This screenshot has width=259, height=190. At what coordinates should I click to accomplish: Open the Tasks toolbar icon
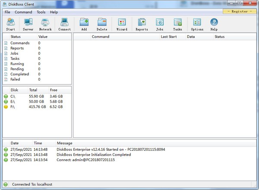click(x=177, y=24)
